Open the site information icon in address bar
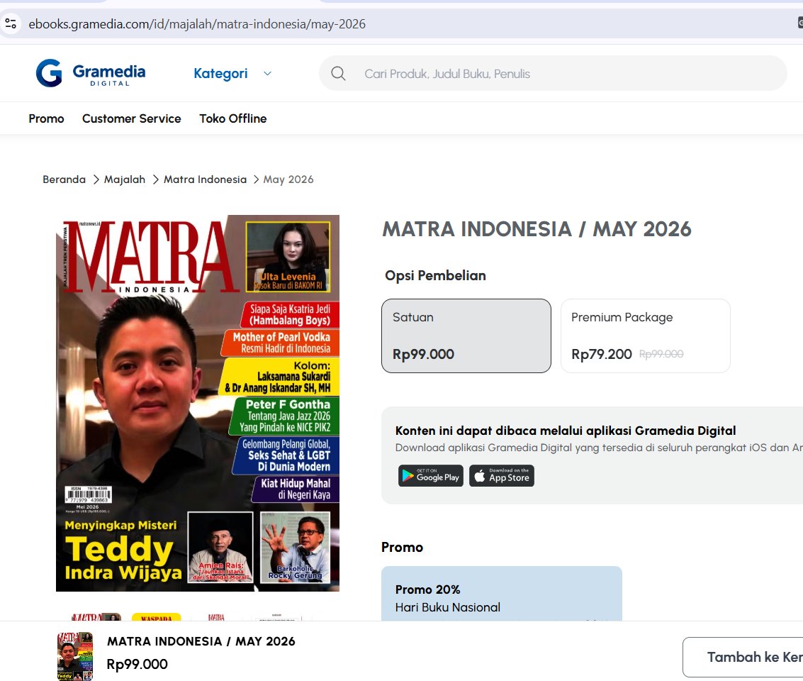The image size is (803, 681). (11, 23)
